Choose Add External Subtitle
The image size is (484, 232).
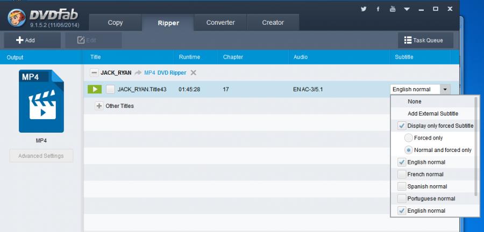point(433,113)
